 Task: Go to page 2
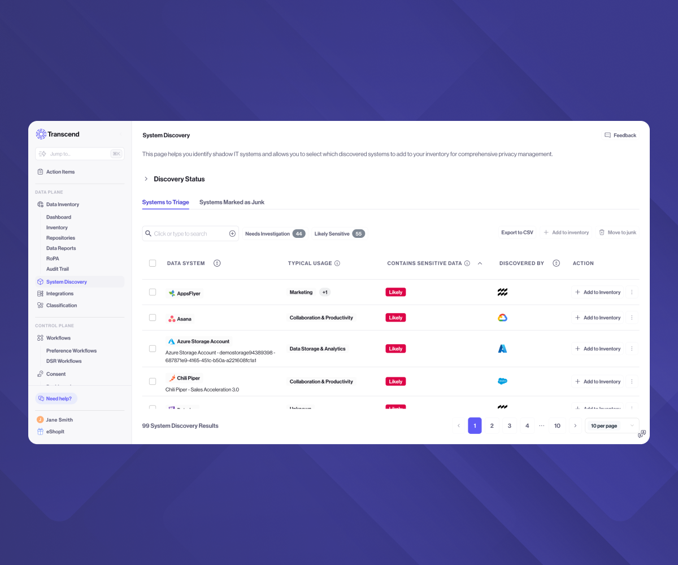pyautogui.click(x=492, y=425)
